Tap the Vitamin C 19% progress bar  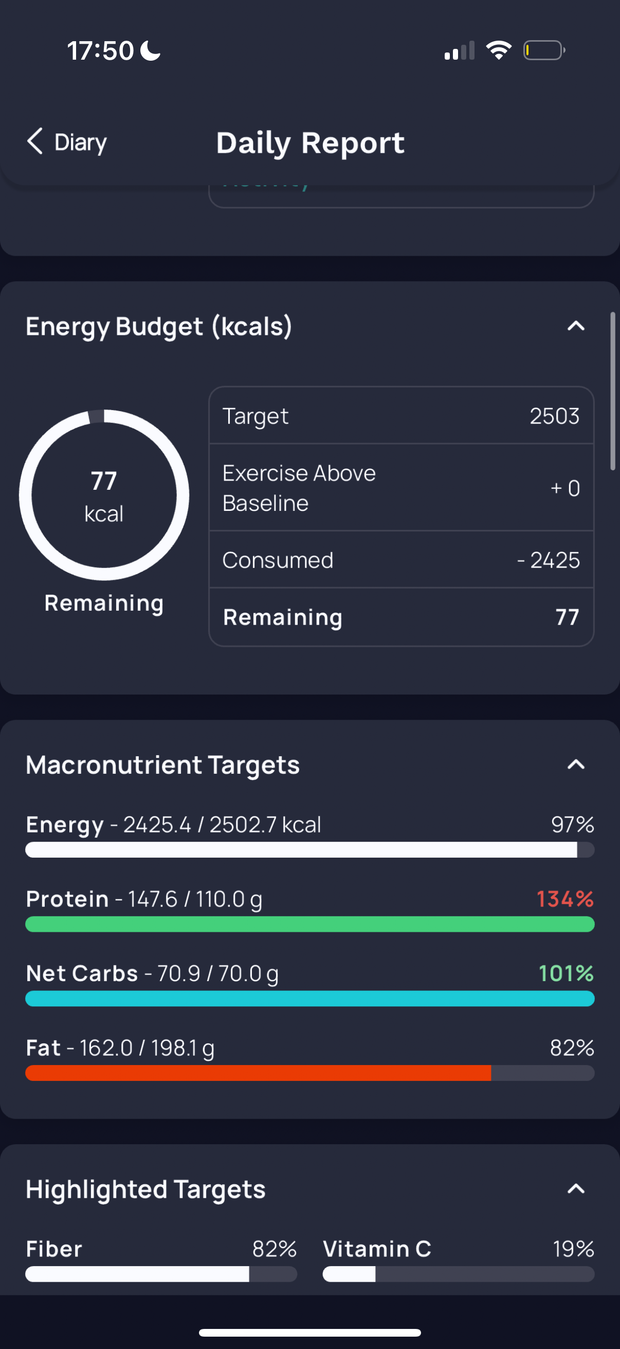point(459,1273)
